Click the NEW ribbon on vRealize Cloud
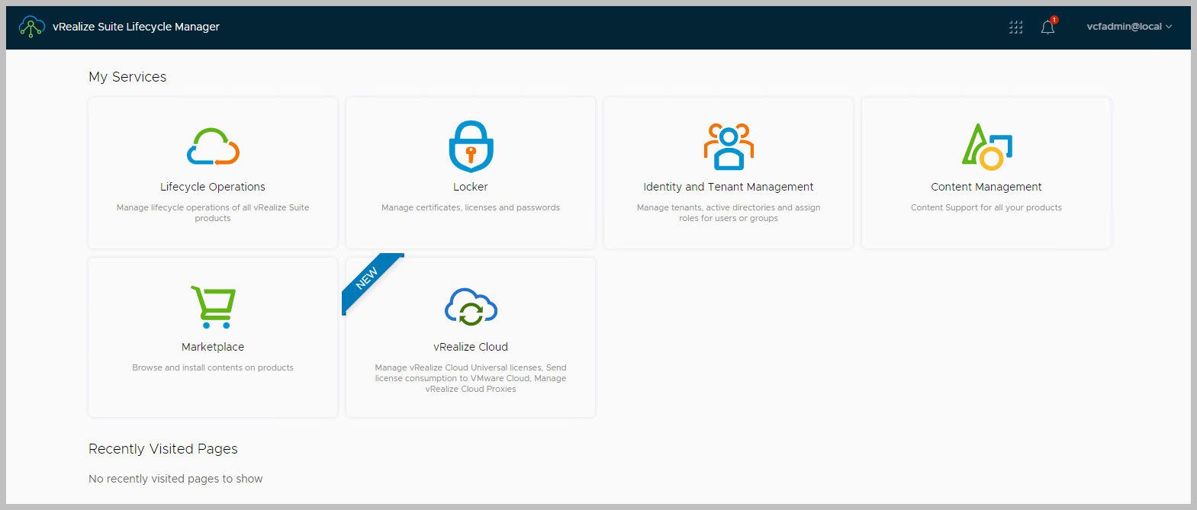 (x=368, y=280)
